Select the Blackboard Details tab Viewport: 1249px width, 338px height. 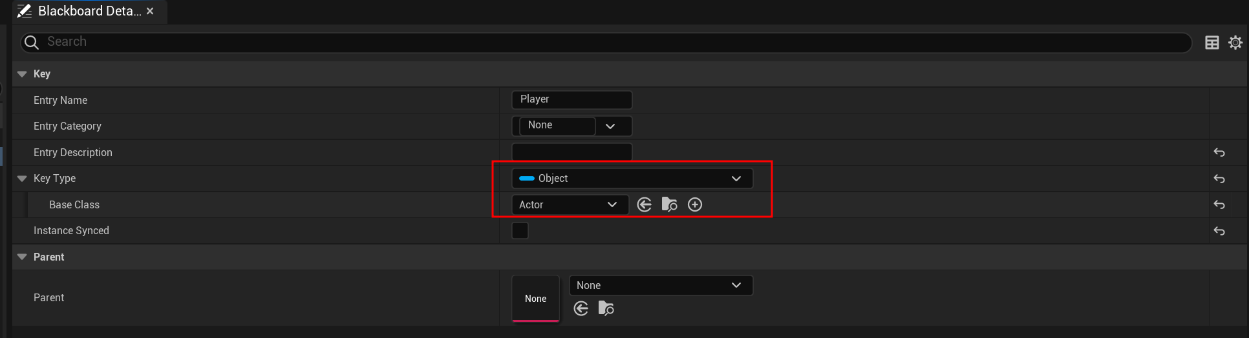tap(89, 11)
